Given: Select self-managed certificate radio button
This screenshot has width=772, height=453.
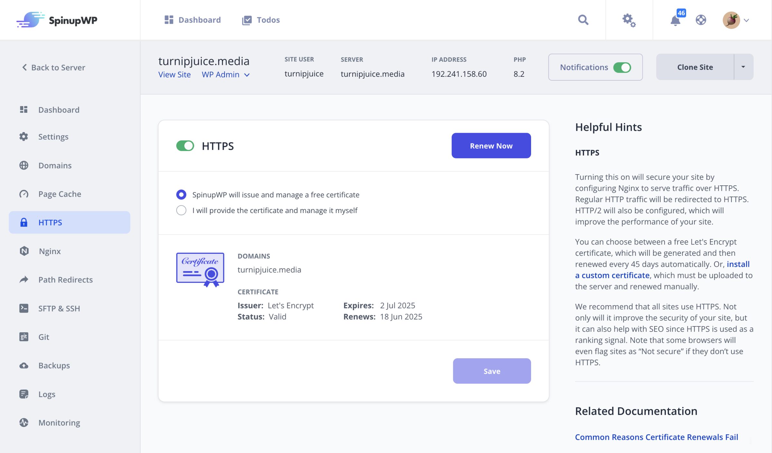Looking at the screenshot, I should pos(181,210).
